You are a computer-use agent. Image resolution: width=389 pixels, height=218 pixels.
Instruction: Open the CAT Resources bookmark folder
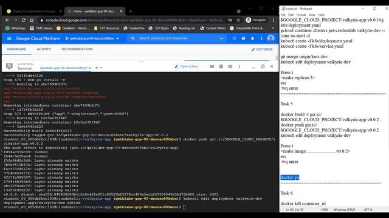(107, 28)
